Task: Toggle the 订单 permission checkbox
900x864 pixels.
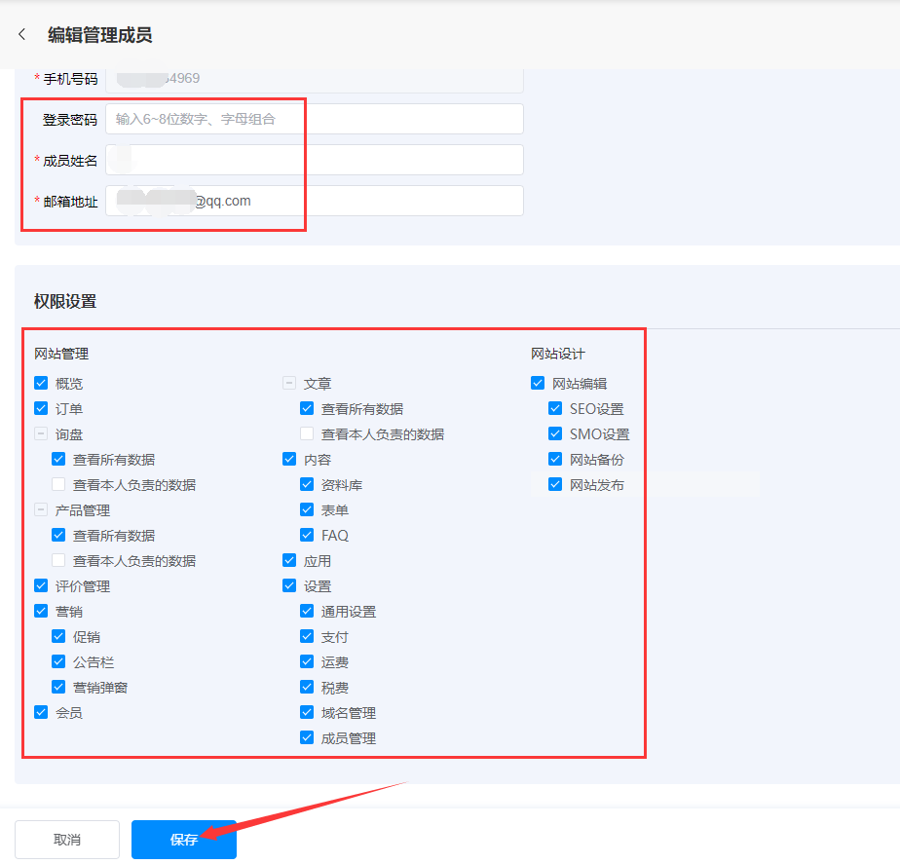Action: click(x=41, y=409)
